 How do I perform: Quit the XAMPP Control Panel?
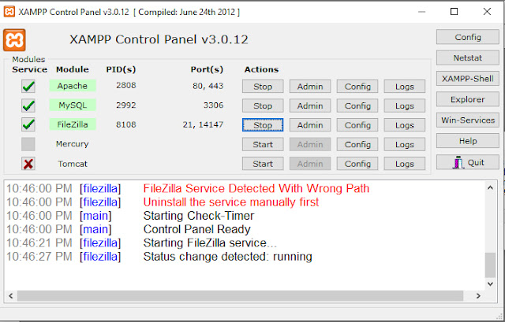point(468,162)
